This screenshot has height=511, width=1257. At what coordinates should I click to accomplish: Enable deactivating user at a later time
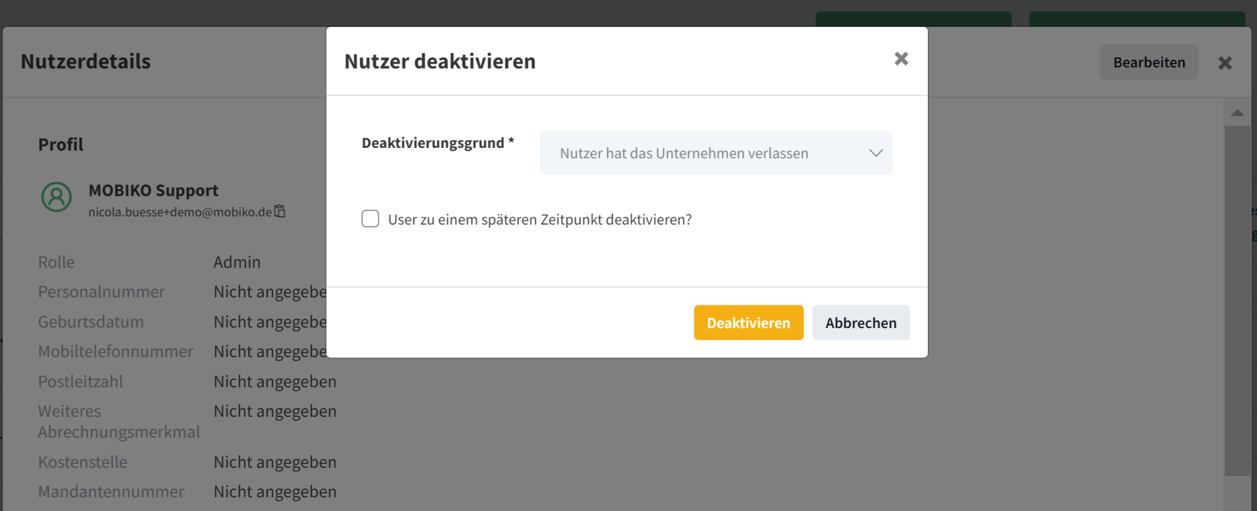370,219
